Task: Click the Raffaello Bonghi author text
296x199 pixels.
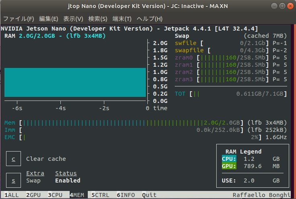Action: (x=261, y=195)
